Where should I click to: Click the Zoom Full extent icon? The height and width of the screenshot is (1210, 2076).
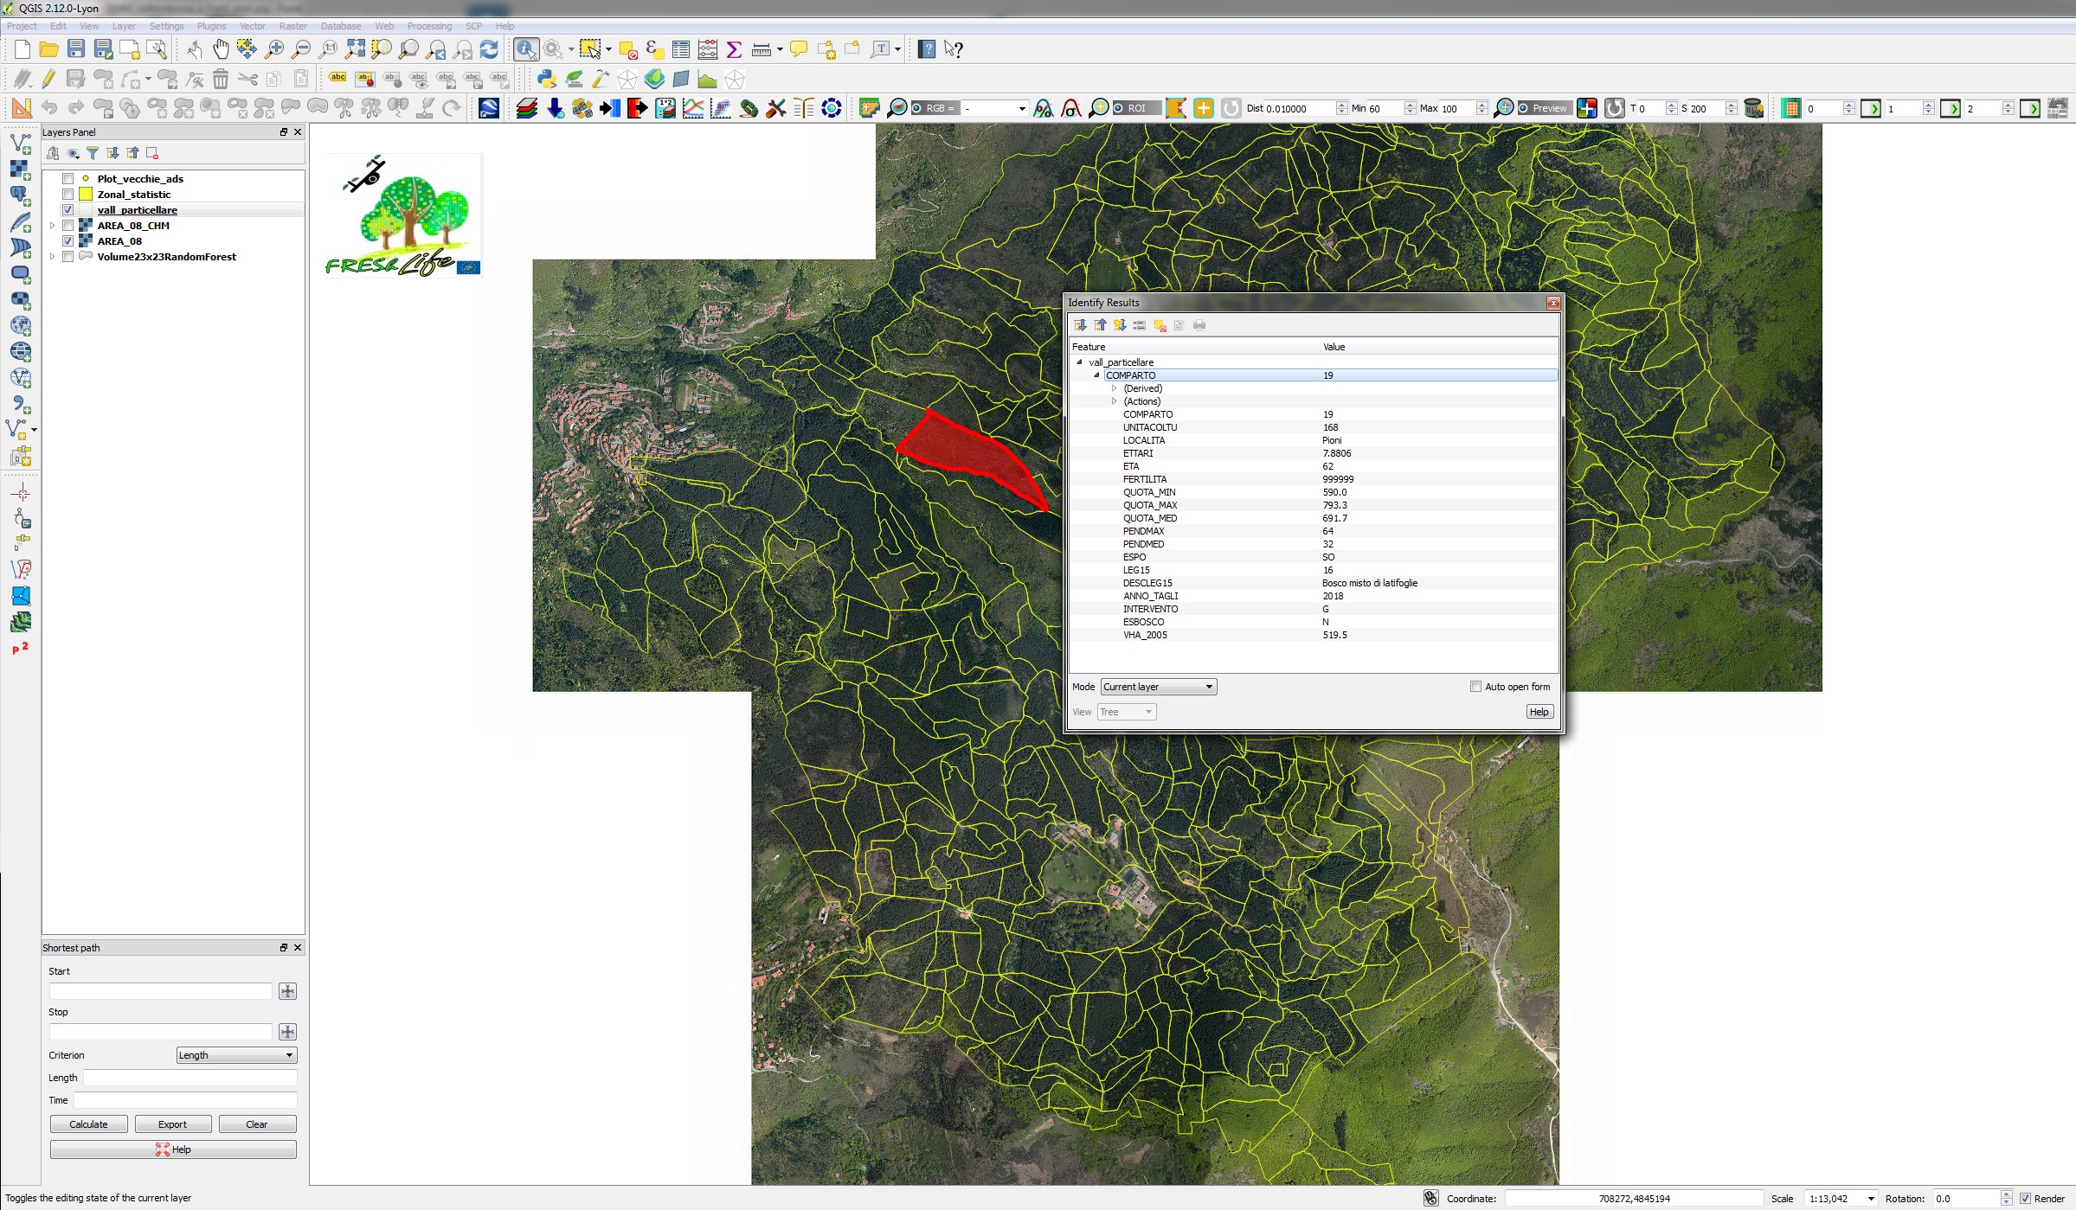click(355, 49)
